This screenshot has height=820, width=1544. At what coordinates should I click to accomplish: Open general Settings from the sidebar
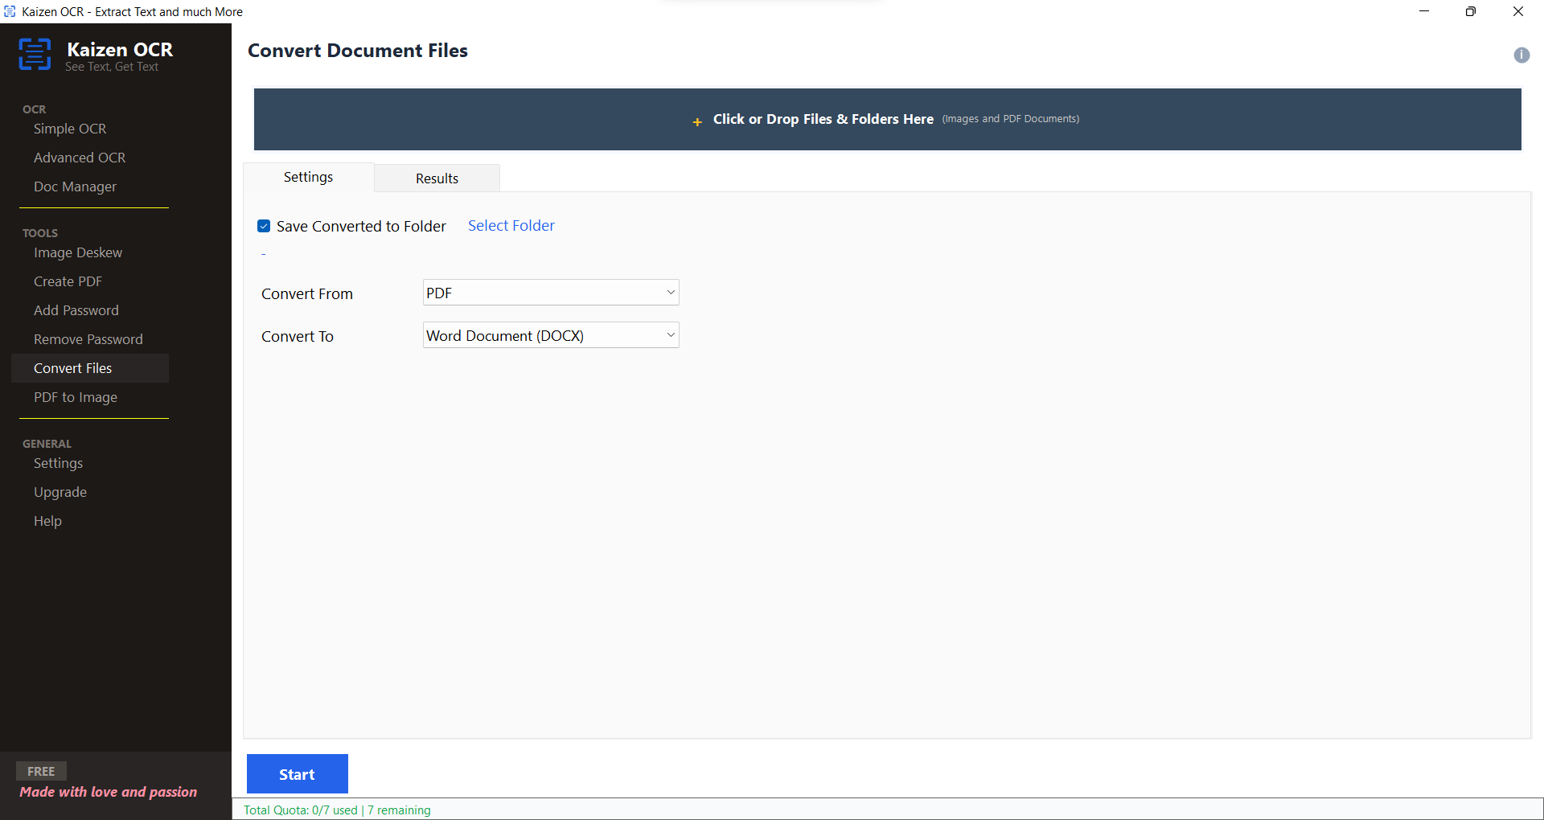tap(58, 463)
